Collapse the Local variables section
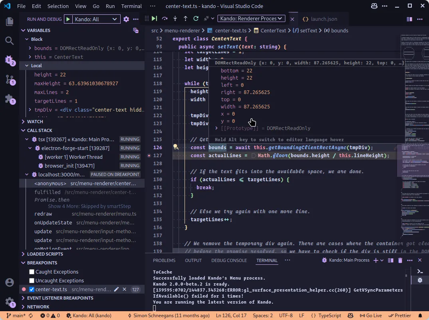 pyautogui.click(x=26, y=66)
